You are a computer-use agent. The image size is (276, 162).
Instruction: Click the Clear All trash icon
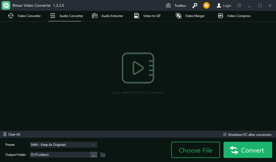[5, 134]
